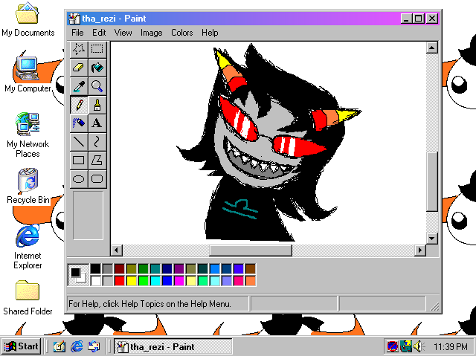Image resolution: width=476 pixels, height=356 pixels.
Task: Pick the Magnifier zoom tool
Action: point(97,86)
